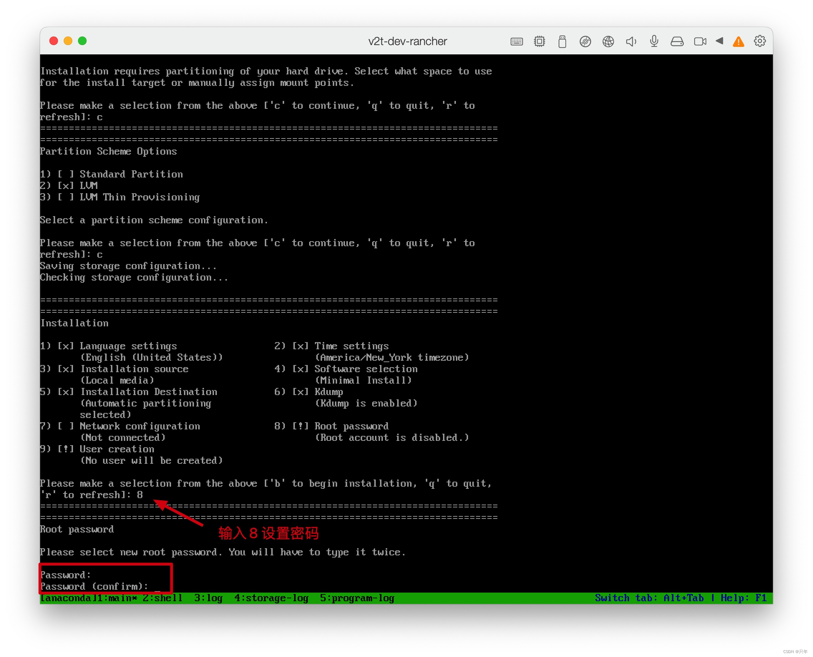Open the hard disk icon
This screenshot has width=813, height=657.
tap(677, 41)
